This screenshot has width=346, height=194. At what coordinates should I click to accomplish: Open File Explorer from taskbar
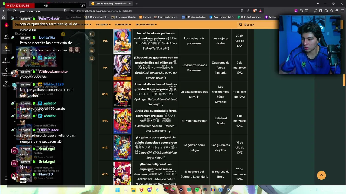coord(134,190)
